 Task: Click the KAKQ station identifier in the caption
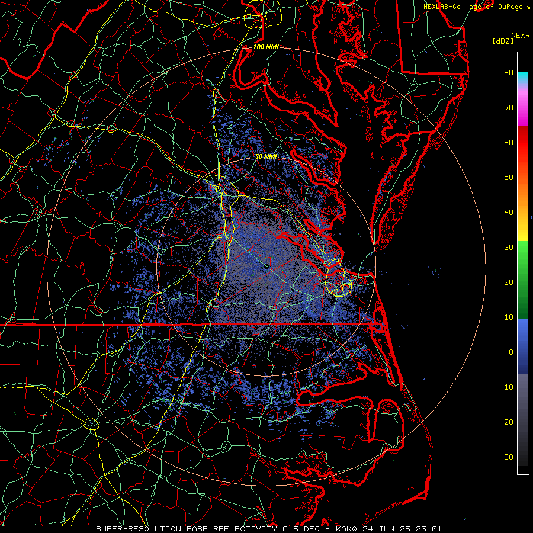[x=346, y=529]
